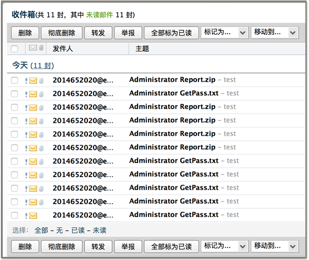The height and width of the screenshot is (260, 309).
Task: Open the top 移动到... dropdown
Action: pos(275,32)
